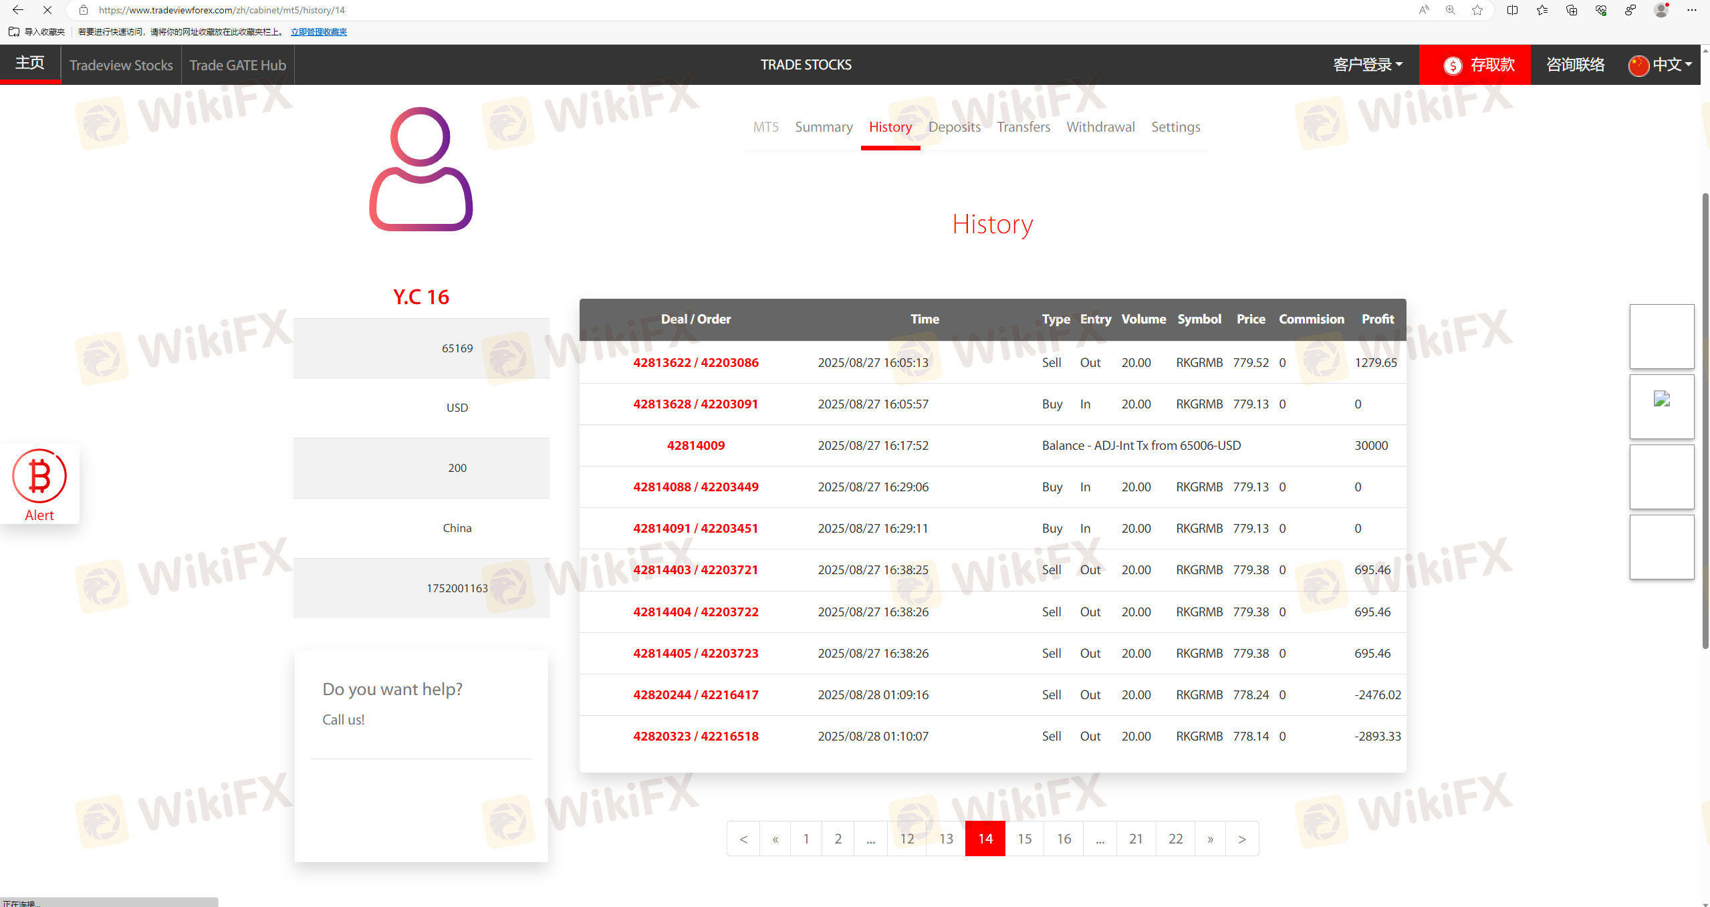Open browser essentials heart icon
Viewport: 1710px width, 907px height.
(1601, 10)
